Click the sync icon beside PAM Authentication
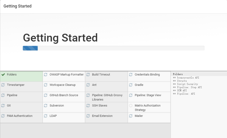The image size is (227, 138). (x=3, y=116)
